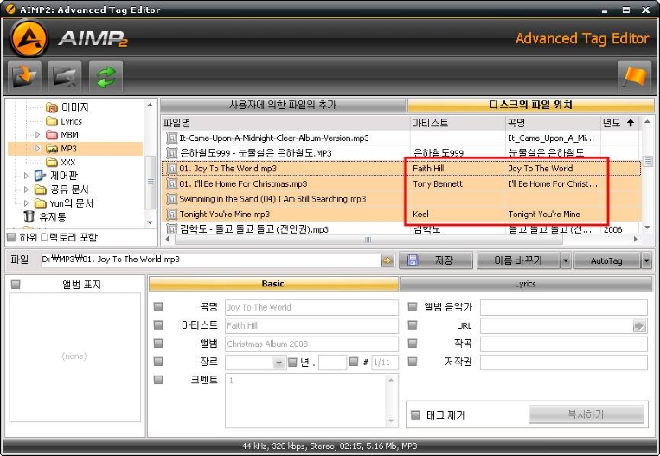Select the XXX folder in tree
This screenshot has height=456, width=660.
click(x=61, y=162)
